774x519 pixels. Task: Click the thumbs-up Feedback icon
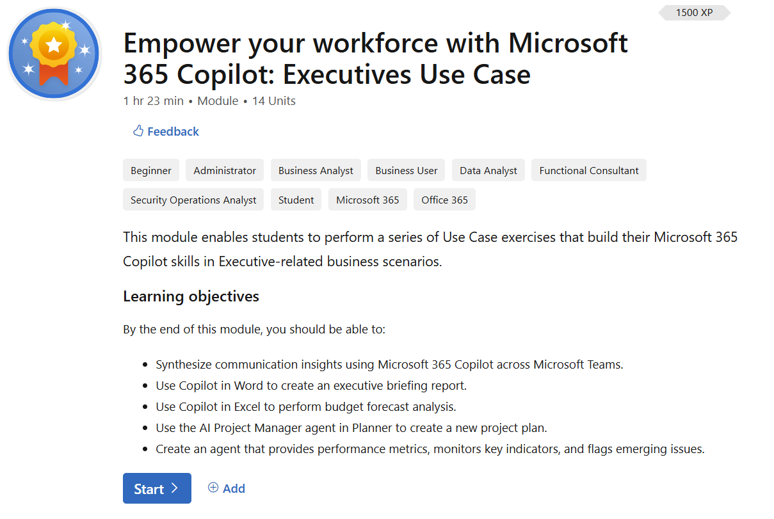pyautogui.click(x=138, y=131)
